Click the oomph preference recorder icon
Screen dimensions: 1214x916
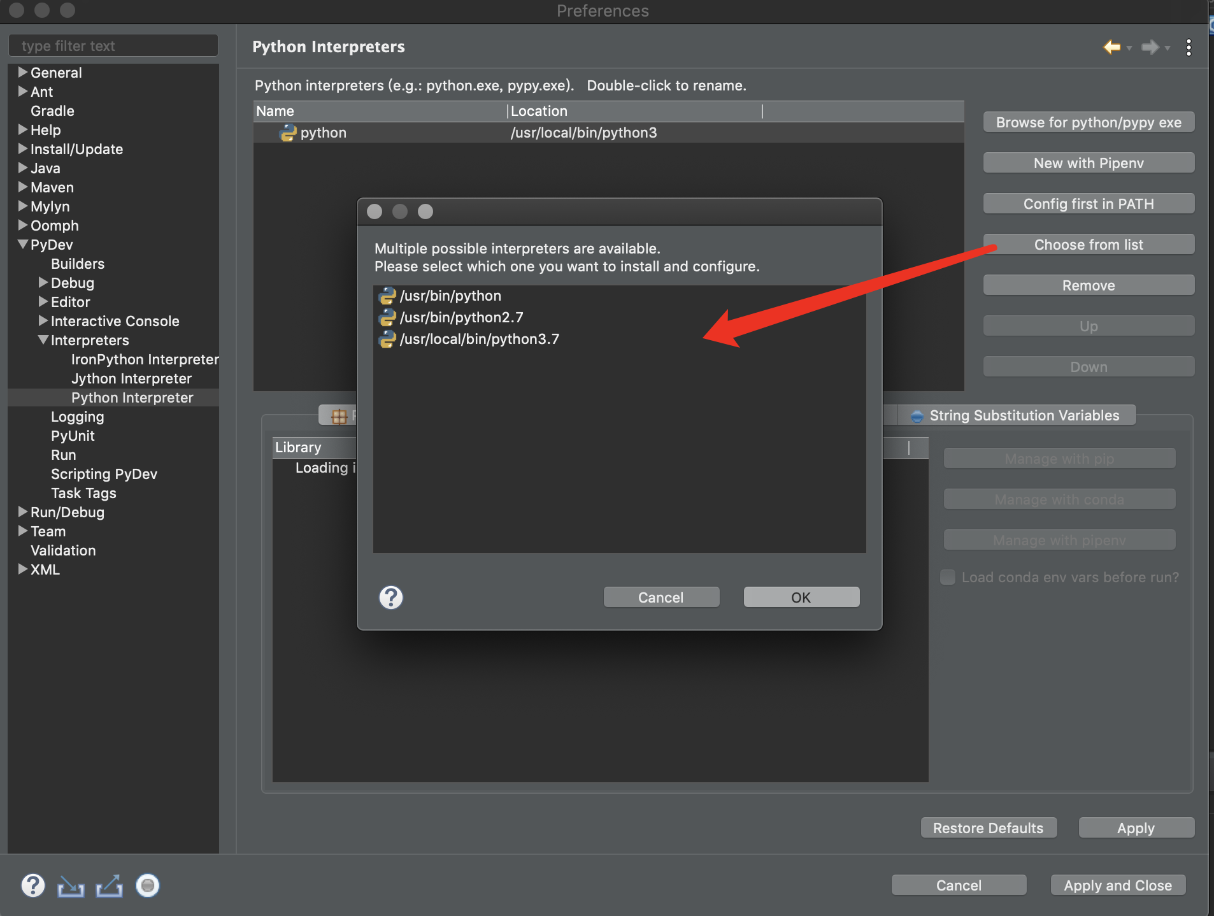(147, 885)
